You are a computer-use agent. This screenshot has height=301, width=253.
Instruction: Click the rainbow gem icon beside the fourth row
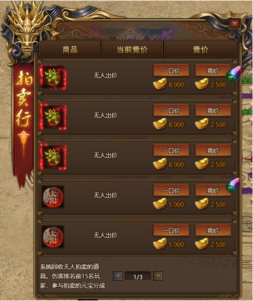click(233, 185)
